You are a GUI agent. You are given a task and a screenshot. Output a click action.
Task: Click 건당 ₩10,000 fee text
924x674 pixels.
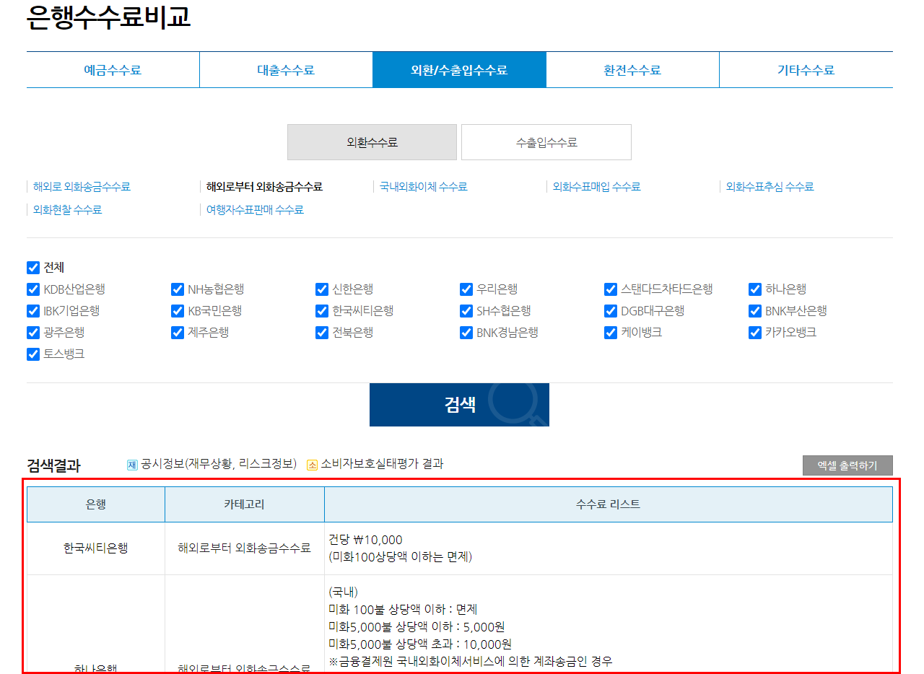(x=366, y=540)
